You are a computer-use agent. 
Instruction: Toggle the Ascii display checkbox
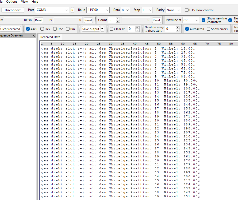(x=28, y=29)
